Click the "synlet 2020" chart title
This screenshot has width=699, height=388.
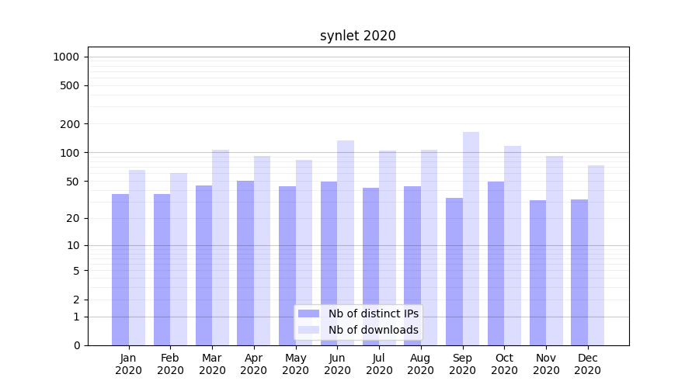pos(357,36)
